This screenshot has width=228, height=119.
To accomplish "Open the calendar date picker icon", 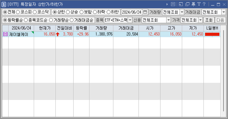I will coord(145,12).
